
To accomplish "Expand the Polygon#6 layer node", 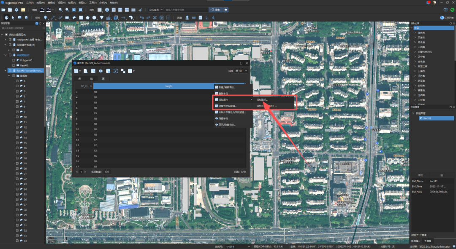I will [5, 40].
